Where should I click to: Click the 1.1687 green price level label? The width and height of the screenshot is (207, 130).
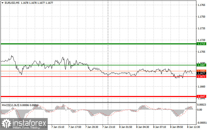pos(201,65)
